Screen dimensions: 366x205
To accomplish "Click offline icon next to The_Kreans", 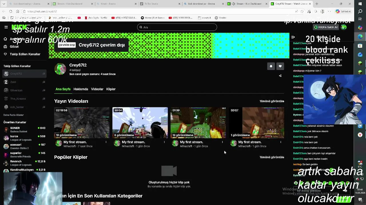I will (44, 99).
